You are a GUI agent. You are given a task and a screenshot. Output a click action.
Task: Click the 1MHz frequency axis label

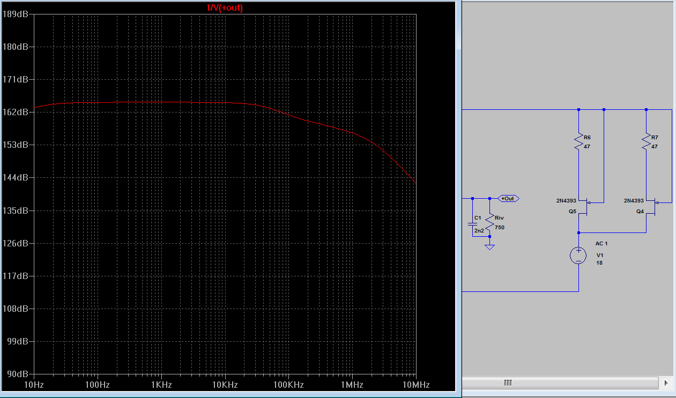(352, 385)
